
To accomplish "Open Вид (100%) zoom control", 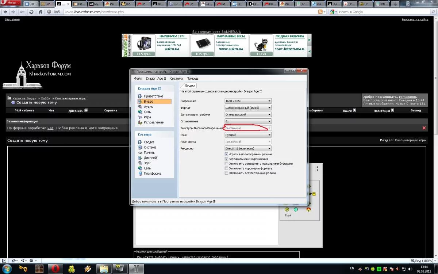I will tap(423, 260).
